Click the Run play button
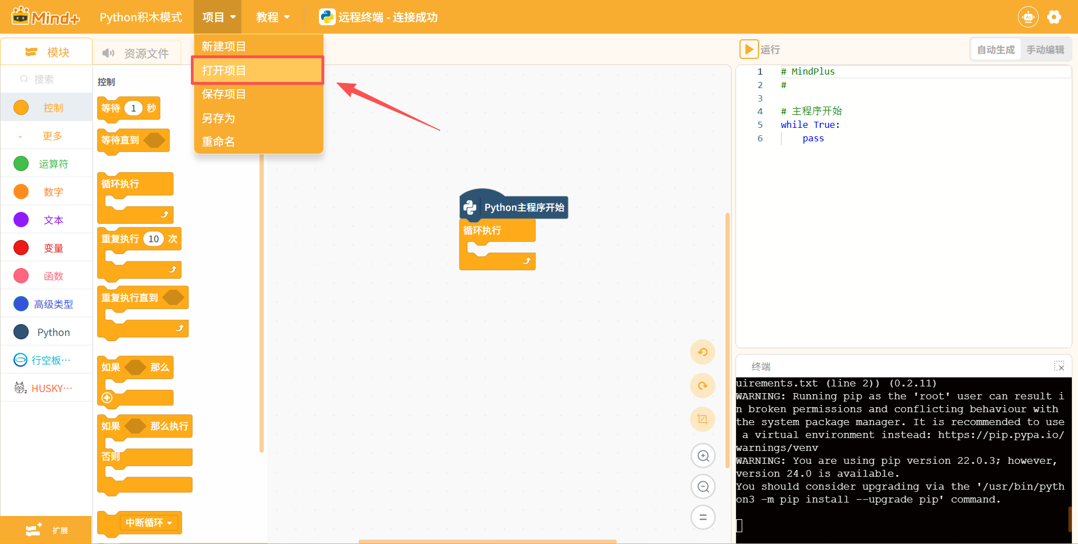Viewport: 1078px width, 544px height. [748, 49]
